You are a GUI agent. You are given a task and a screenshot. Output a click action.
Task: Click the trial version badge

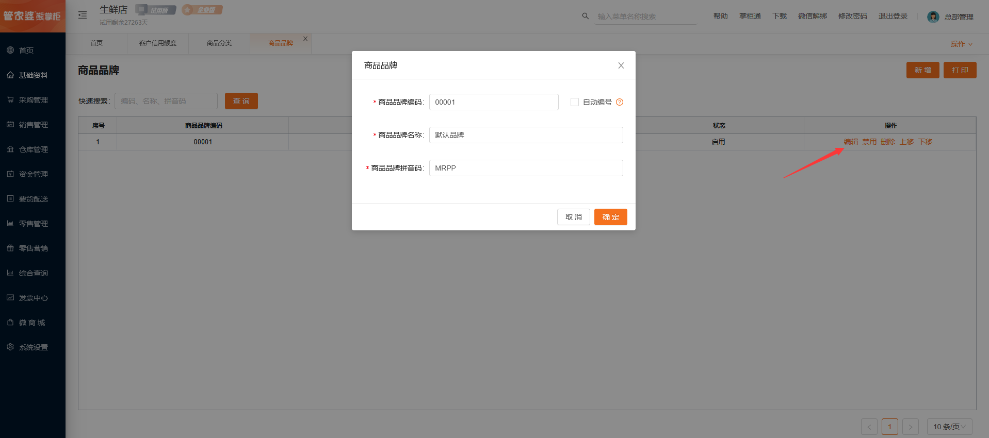click(x=156, y=10)
